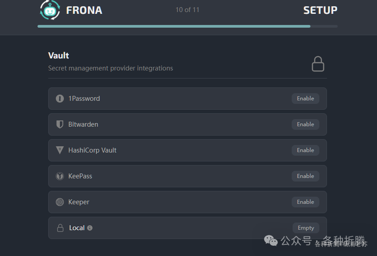Enable the Bitwarden integration
The width and height of the screenshot is (377, 256).
pyautogui.click(x=306, y=124)
